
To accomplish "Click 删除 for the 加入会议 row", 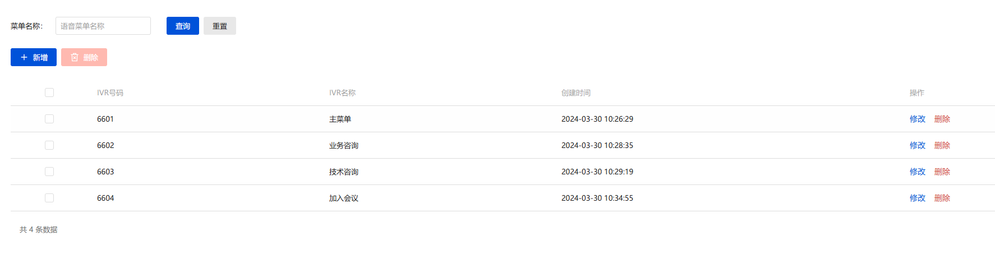I will click(x=942, y=198).
